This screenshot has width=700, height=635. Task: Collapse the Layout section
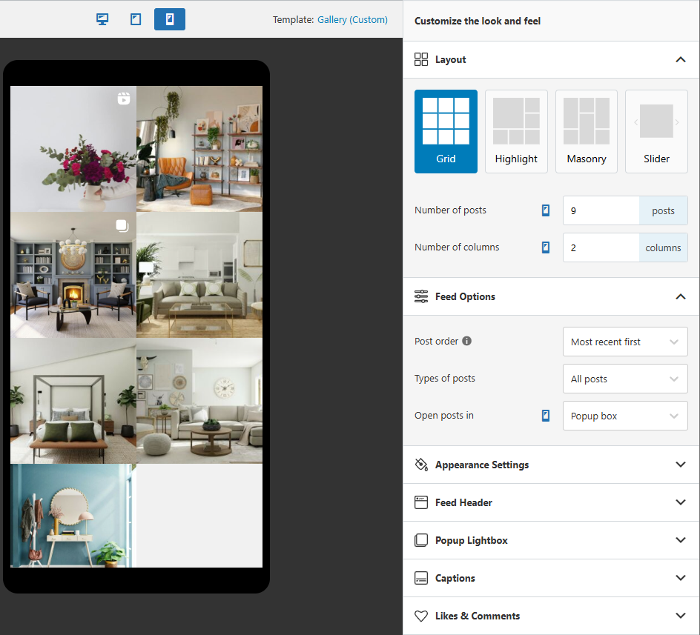pos(680,59)
